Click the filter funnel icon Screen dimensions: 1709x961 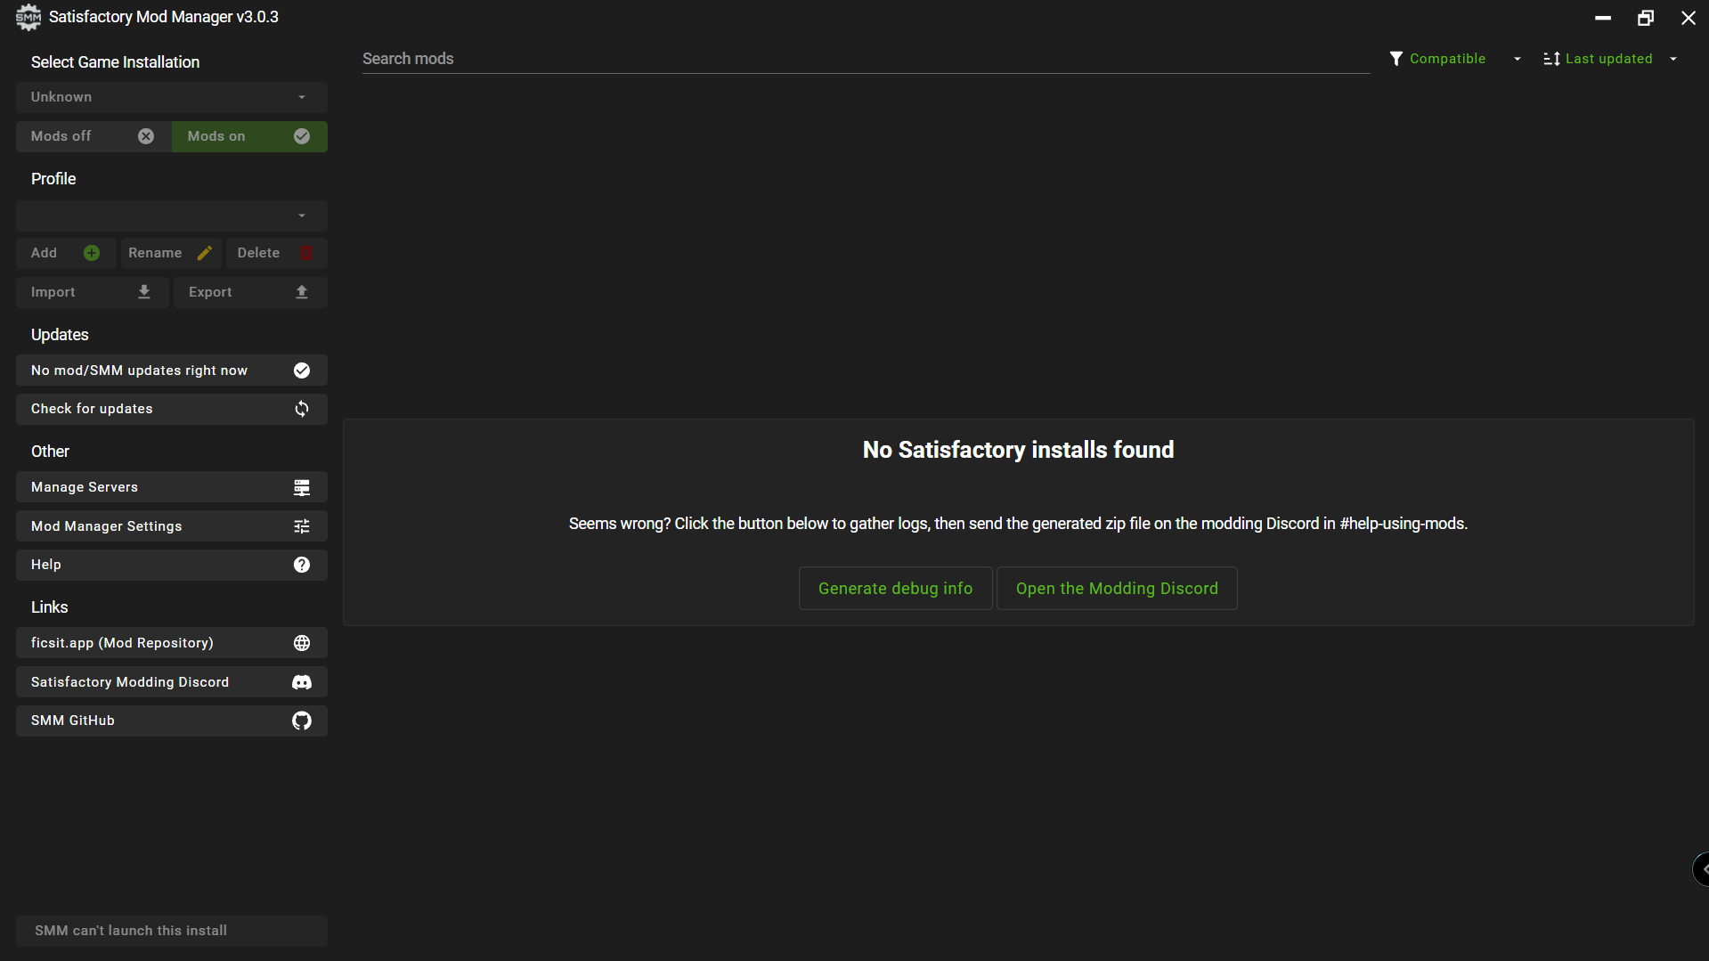[1396, 59]
